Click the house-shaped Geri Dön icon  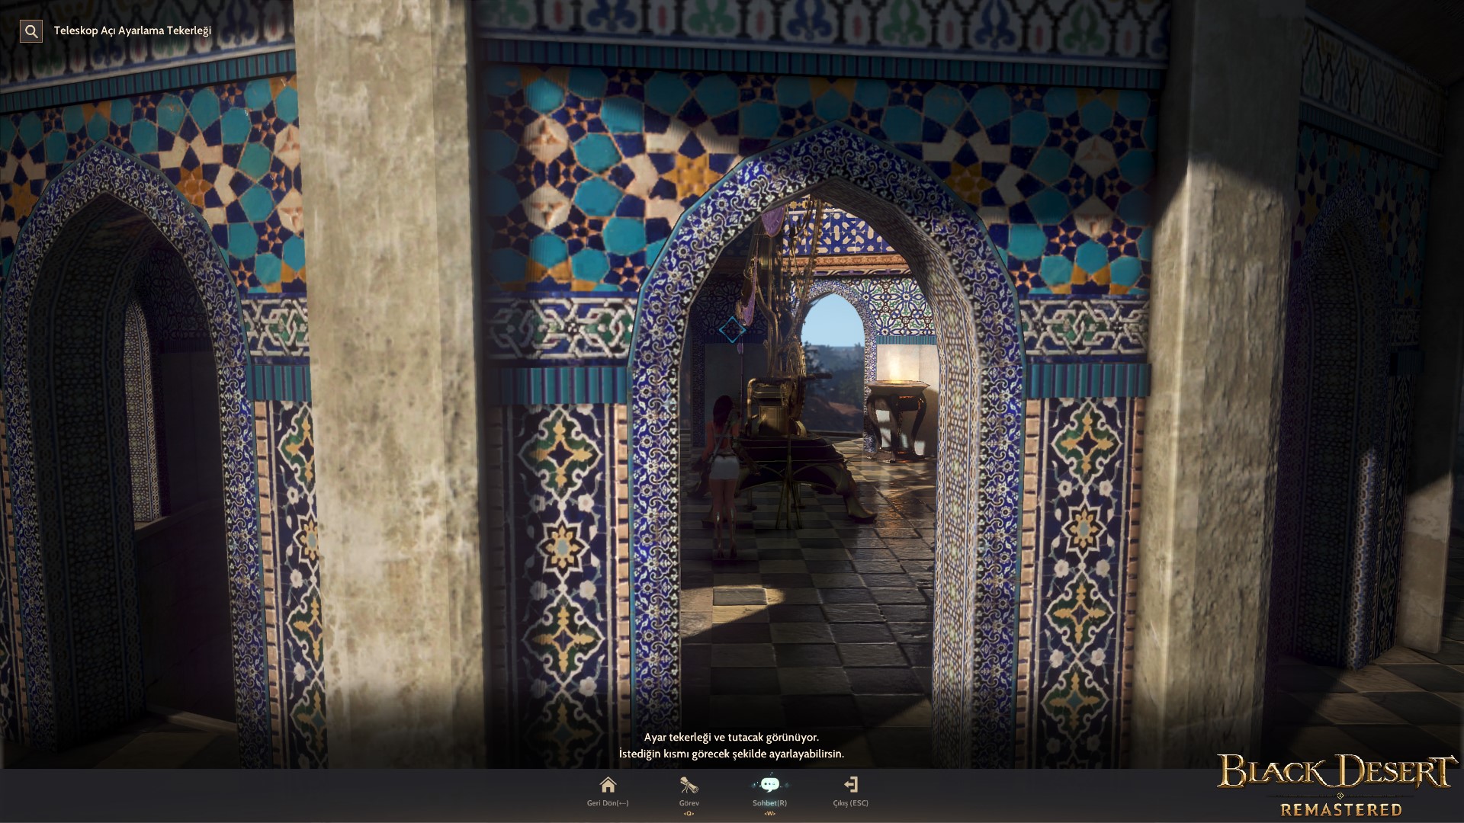click(x=608, y=785)
